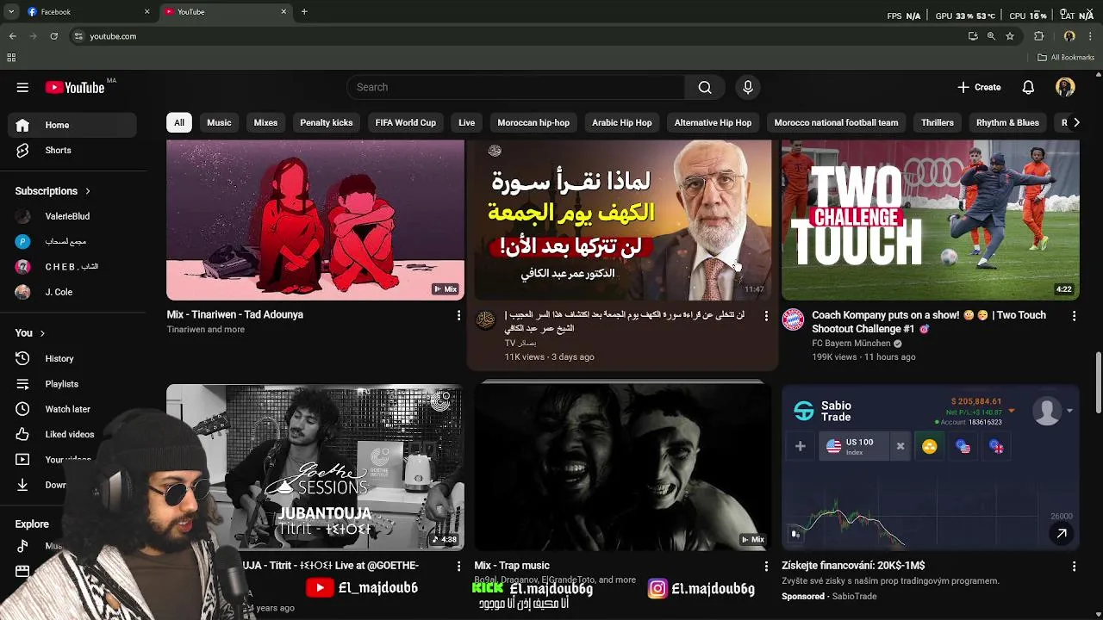Click the Create button
1103x620 pixels.
pyautogui.click(x=979, y=87)
